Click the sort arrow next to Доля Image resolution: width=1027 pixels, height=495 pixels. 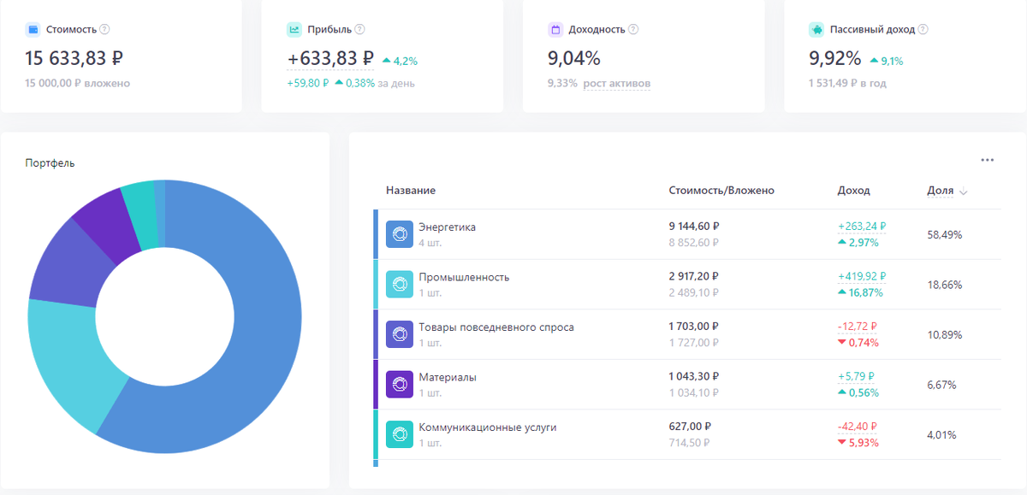[x=964, y=192]
